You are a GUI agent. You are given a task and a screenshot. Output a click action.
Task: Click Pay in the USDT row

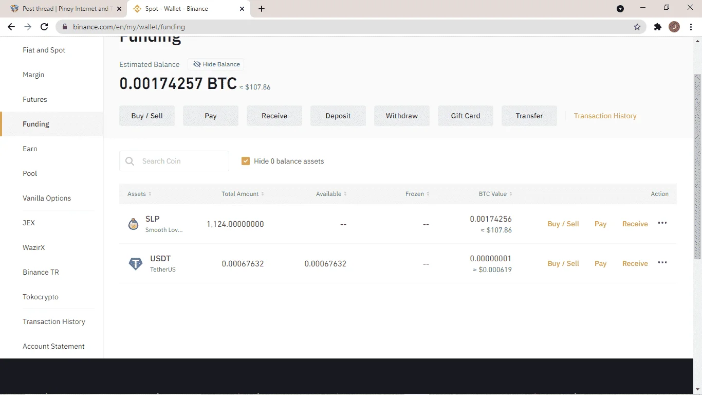(x=601, y=263)
